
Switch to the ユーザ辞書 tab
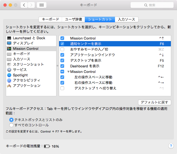(x=73, y=19)
